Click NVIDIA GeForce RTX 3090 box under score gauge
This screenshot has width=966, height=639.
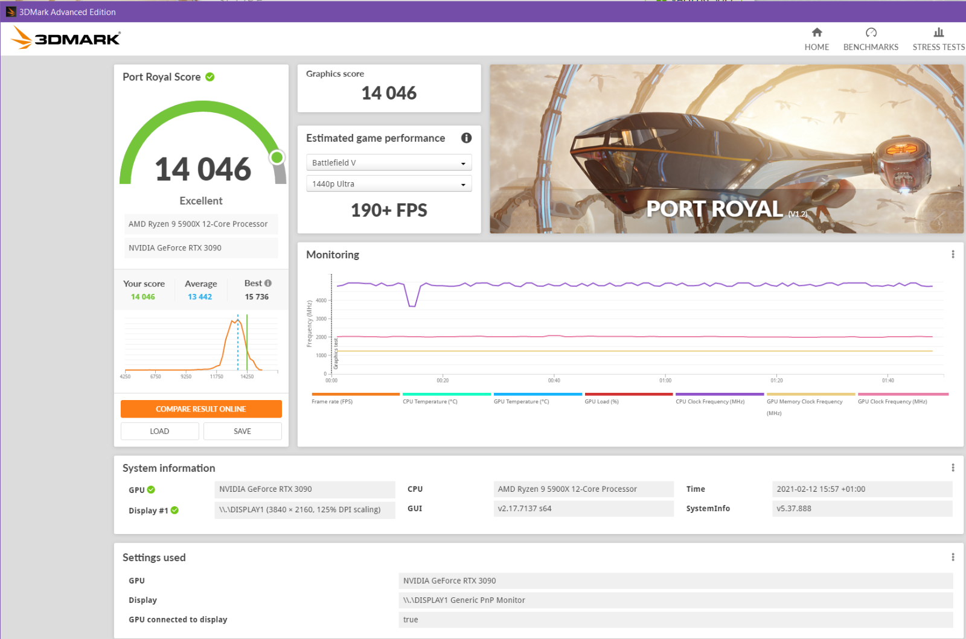tap(201, 248)
